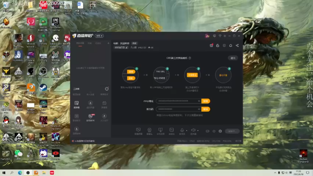313x176 pixels.
Task: Select the second scene tab
Action: [x=90, y=43]
